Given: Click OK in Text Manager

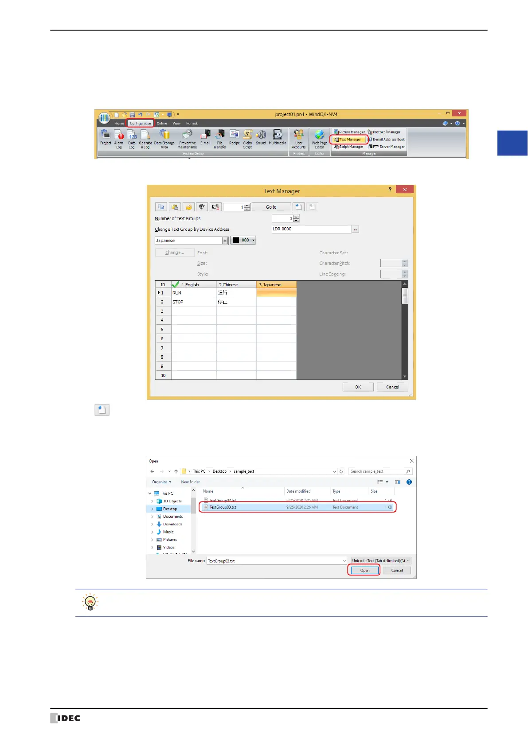Looking at the screenshot, I should [x=358, y=387].
